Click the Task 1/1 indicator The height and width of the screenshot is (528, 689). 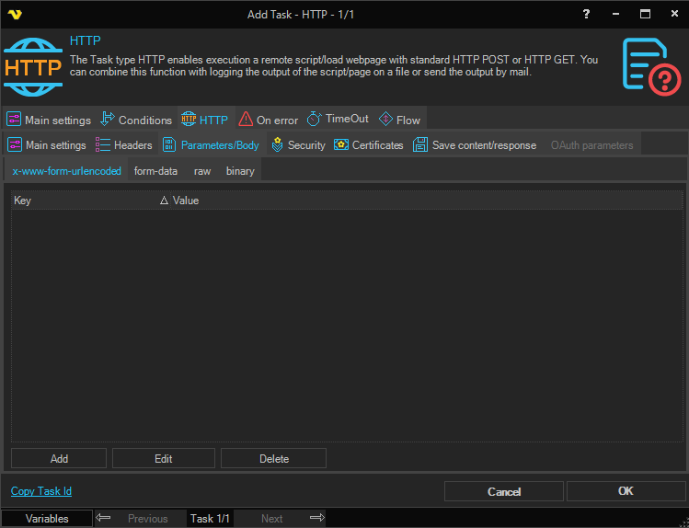click(x=210, y=519)
